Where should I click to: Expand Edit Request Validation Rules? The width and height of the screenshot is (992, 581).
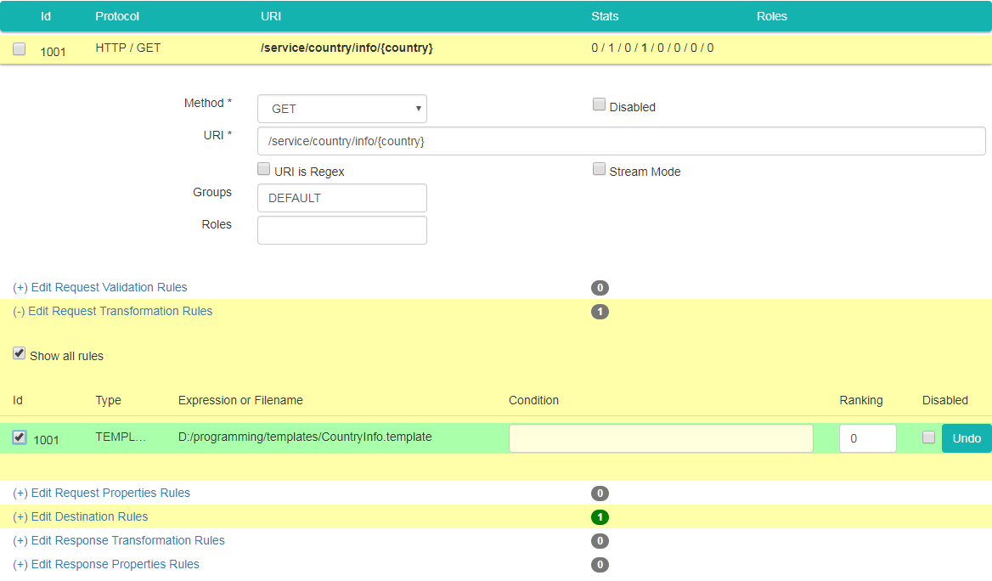coord(100,287)
